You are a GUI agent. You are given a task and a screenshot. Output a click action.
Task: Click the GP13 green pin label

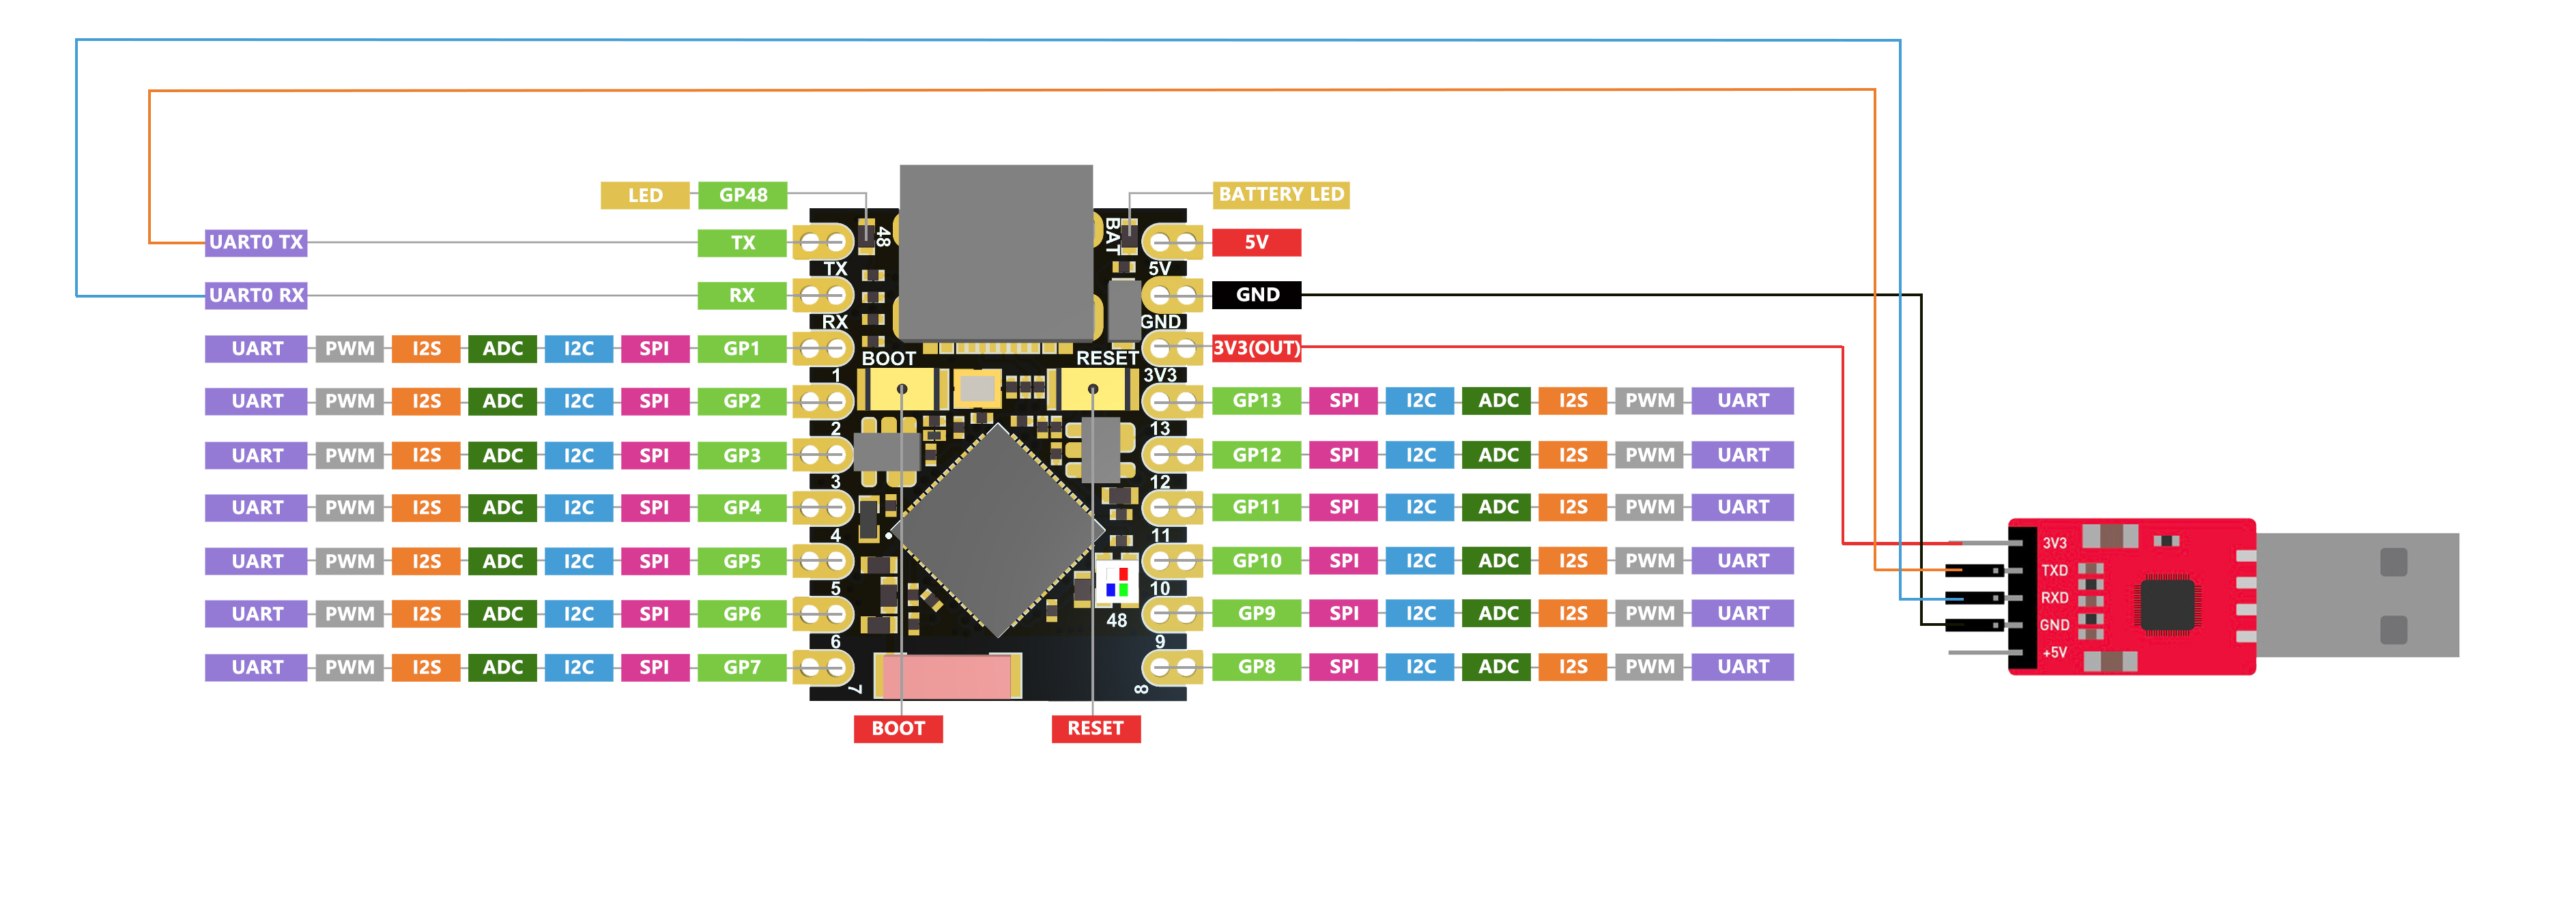point(1257,401)
